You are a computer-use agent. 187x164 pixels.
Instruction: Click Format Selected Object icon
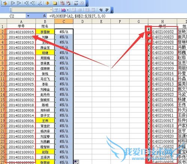click(x=56, y=10)
